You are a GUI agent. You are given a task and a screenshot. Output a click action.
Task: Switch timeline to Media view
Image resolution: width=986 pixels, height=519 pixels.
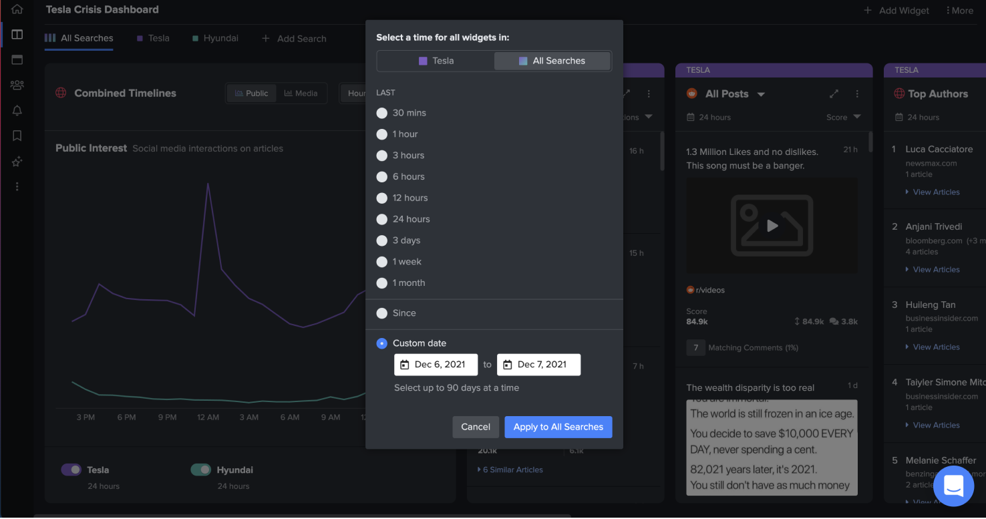pyautogui.click(x=301, y=94)
